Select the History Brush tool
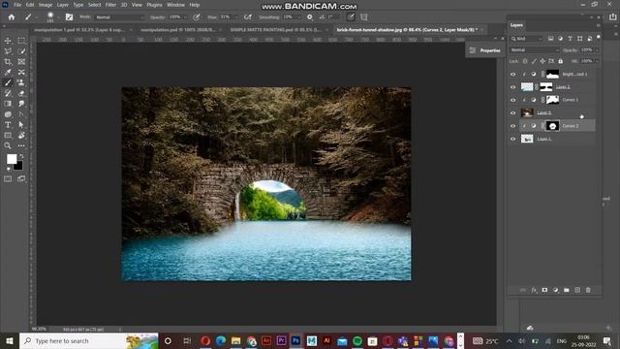This screenshot has width=620, height=349. (8, 93)
